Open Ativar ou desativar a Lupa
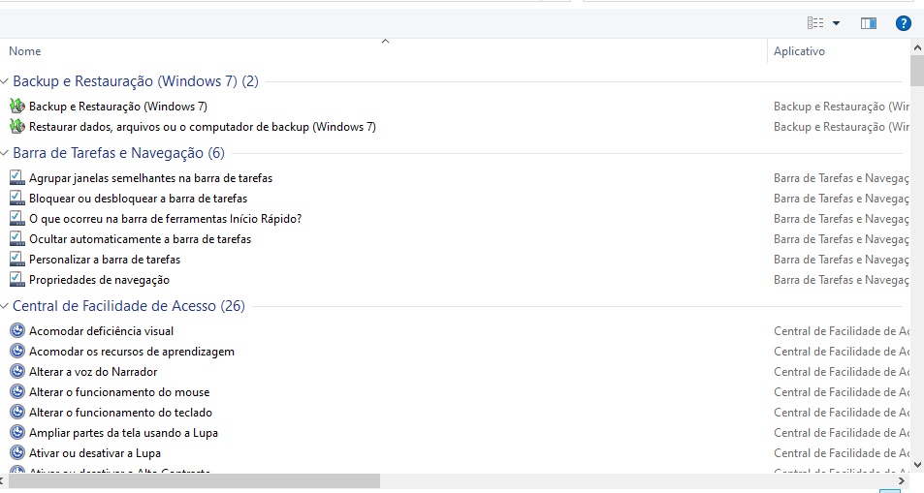This screenshot has height=493, width=924. pos(95,453)
